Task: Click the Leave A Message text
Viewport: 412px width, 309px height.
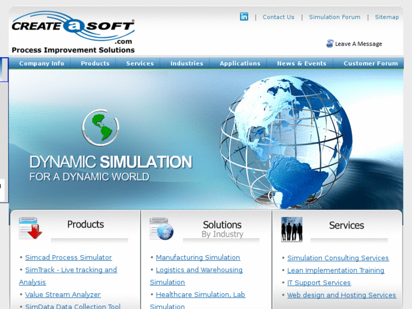Action: pyautogui.click(x=358, y=44)
